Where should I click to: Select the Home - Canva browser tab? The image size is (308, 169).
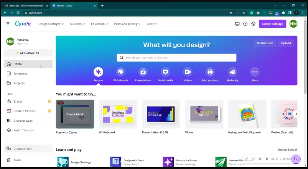click(74, 6)
